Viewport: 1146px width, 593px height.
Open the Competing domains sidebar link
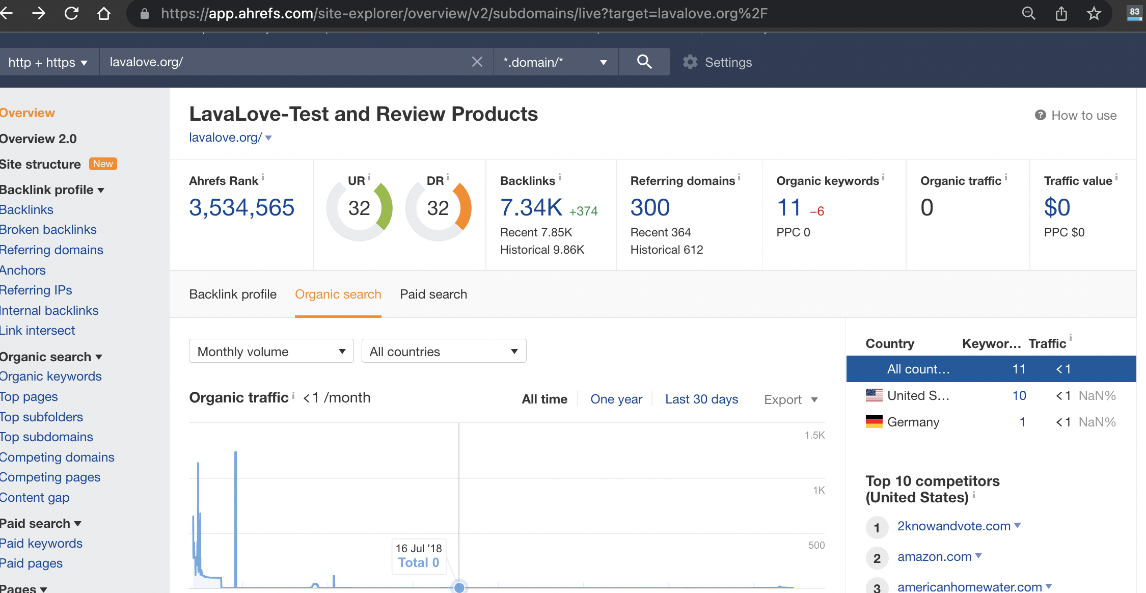pyautogui.click(x=57, y=457)
